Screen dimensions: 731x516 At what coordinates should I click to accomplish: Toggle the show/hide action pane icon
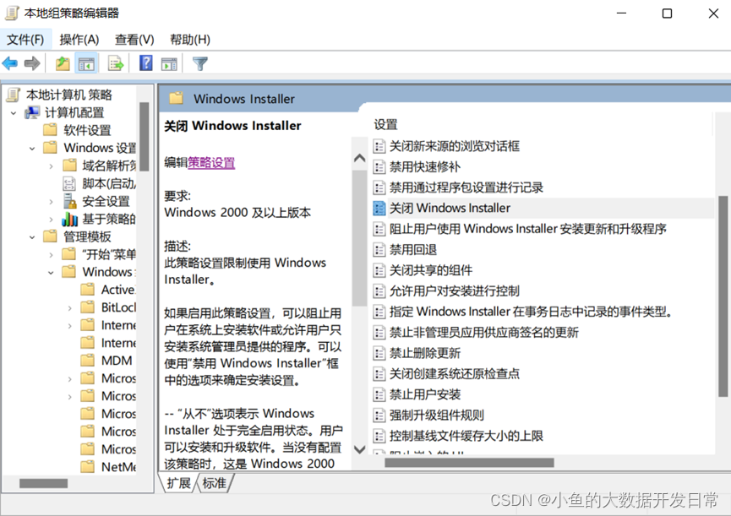[169, 64]
